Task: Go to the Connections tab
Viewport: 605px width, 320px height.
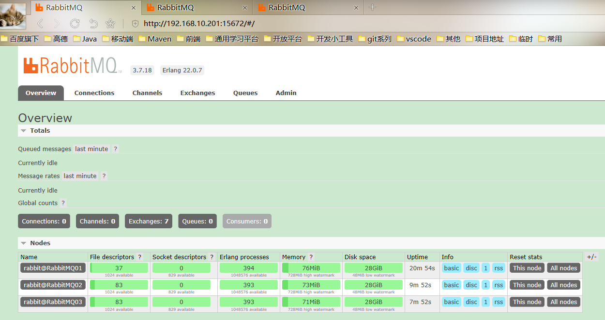Action: coord(94,93)
